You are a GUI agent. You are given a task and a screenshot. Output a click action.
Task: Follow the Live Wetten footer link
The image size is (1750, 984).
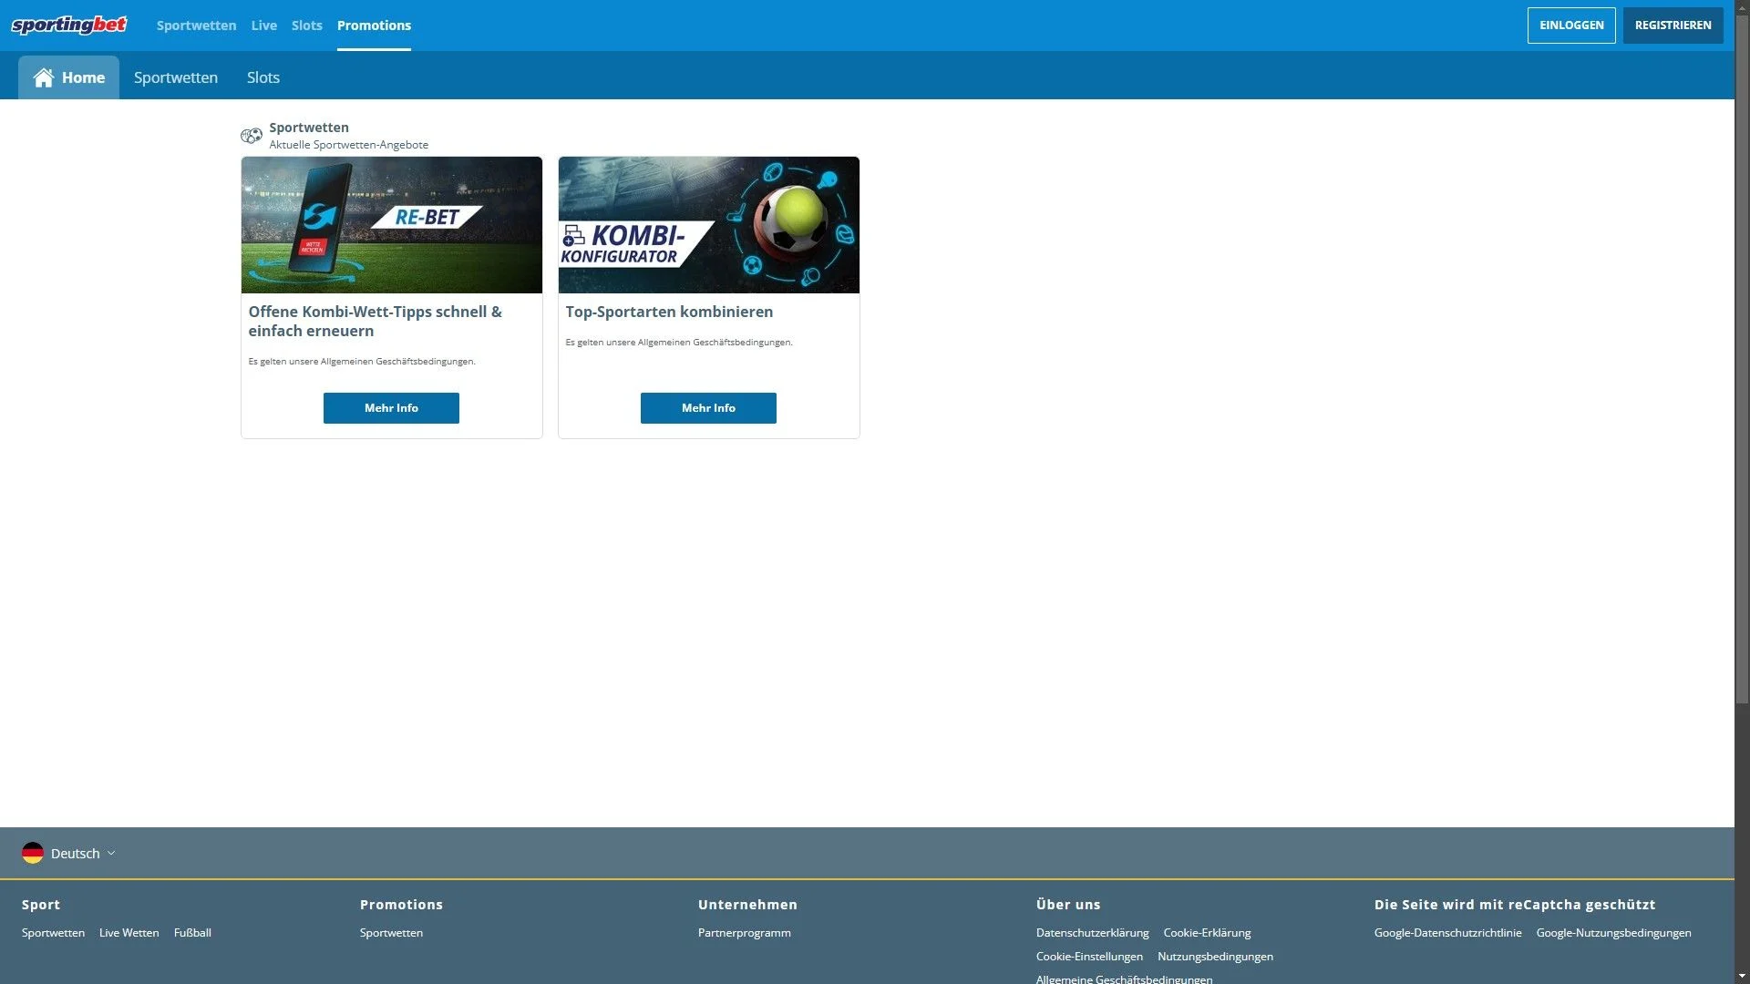click(x=129, y=933)
